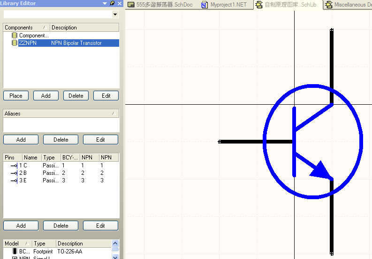This screenshot has height=259, width=372.
Task: Click pin icon for pin 3 E
Action: point(14,180)
